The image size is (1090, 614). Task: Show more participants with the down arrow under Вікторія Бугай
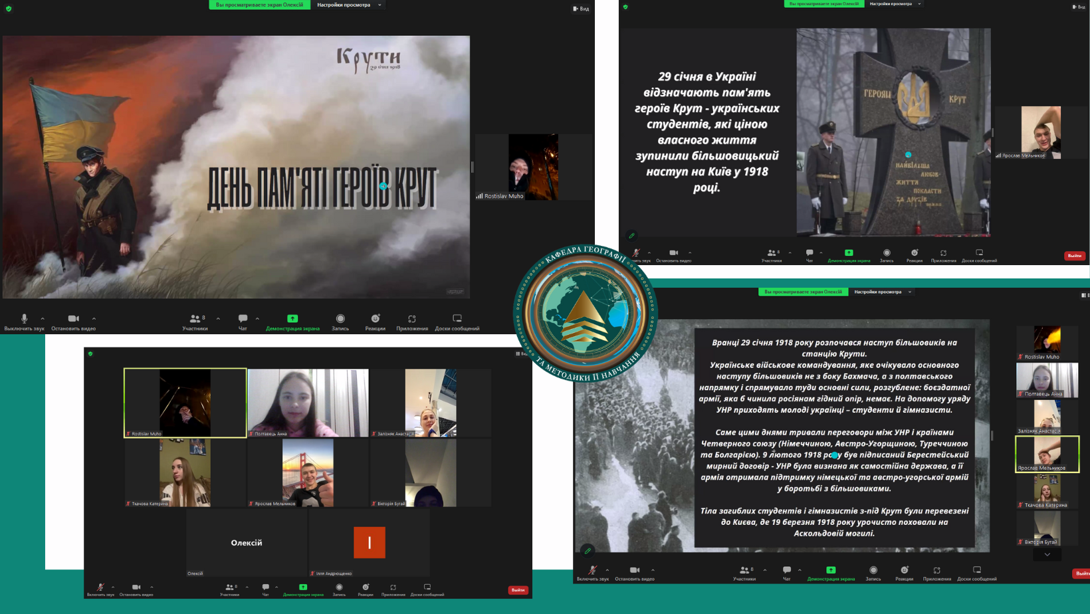tap(1047, 555)
